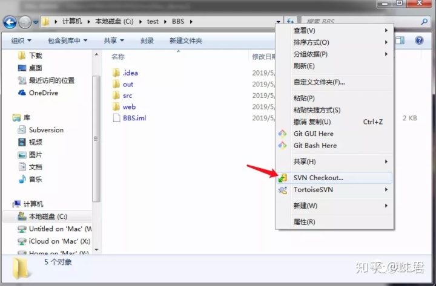This screenshot has height=286, width=436.
Task: Click the navigation pane scrollbar thumb
Action: (x=96, y=138)
